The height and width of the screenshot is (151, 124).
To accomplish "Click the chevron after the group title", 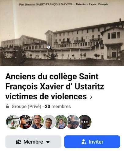I will tap(91, 97).
